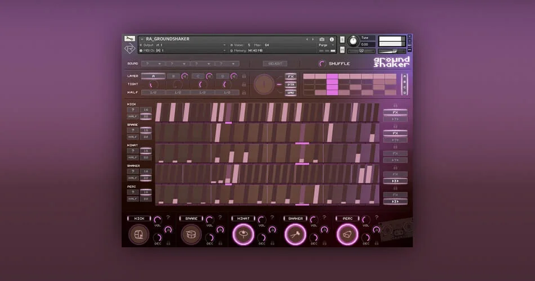Click the camera snapshot icon

tap(322, 39)
